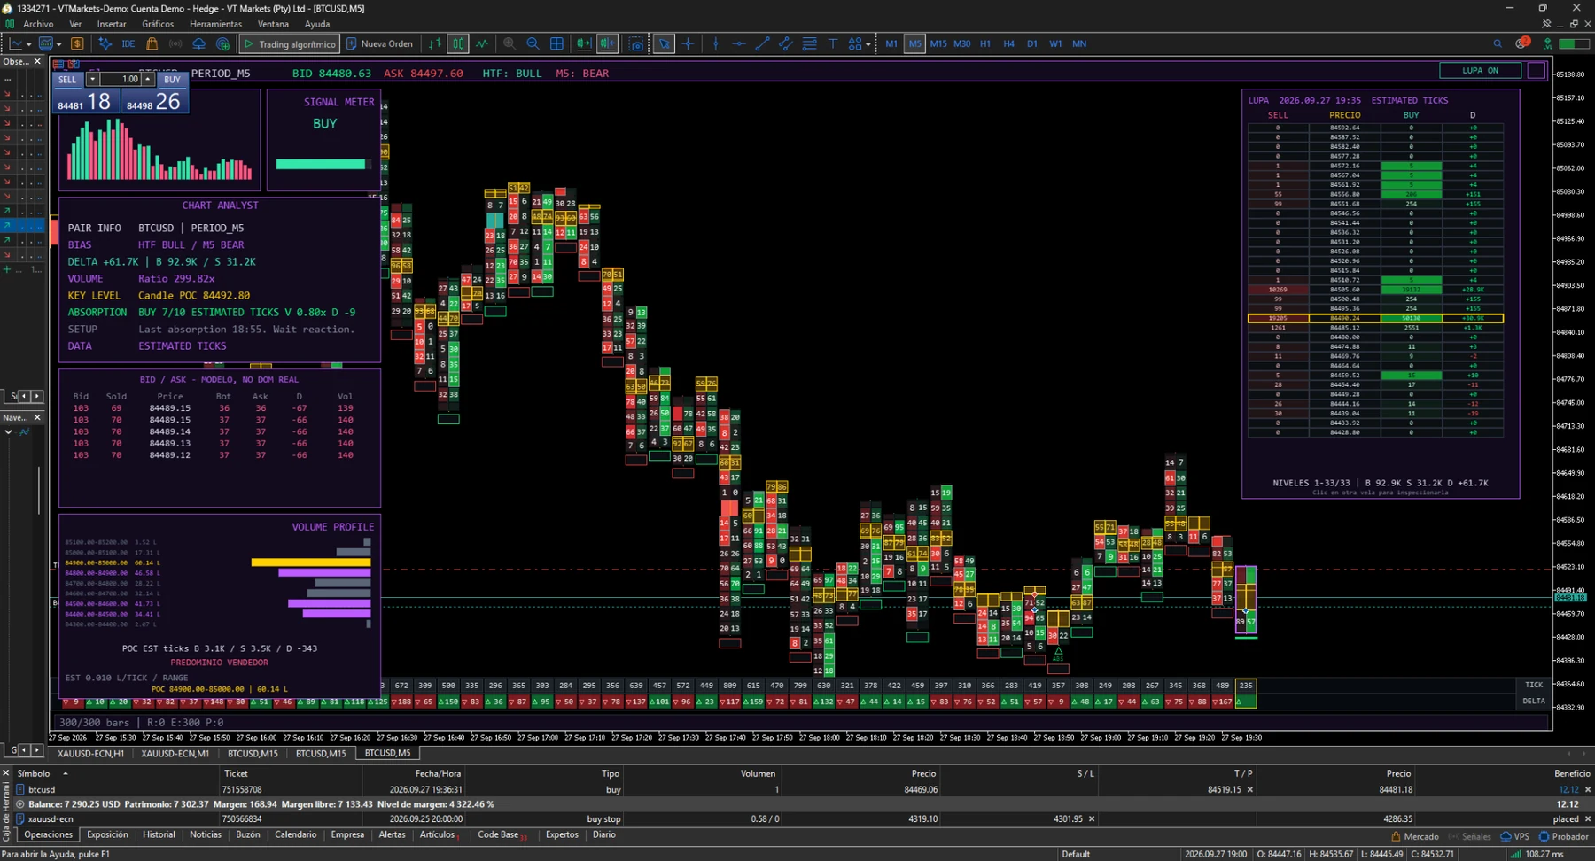Screen dimensions: 1595x861
Task: Show the chart grid tile icon
Action: pos(556,43)
